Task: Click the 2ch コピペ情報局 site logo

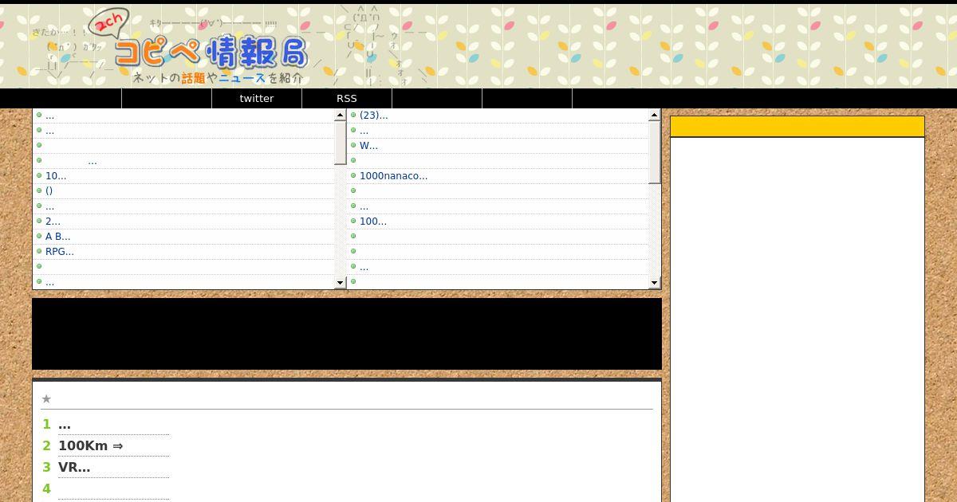Action: pyautogui.click(x=199, y=48)
